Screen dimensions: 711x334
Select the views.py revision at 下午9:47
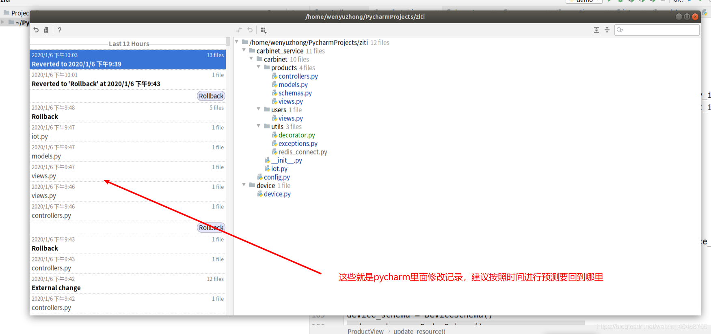[128, 172]
